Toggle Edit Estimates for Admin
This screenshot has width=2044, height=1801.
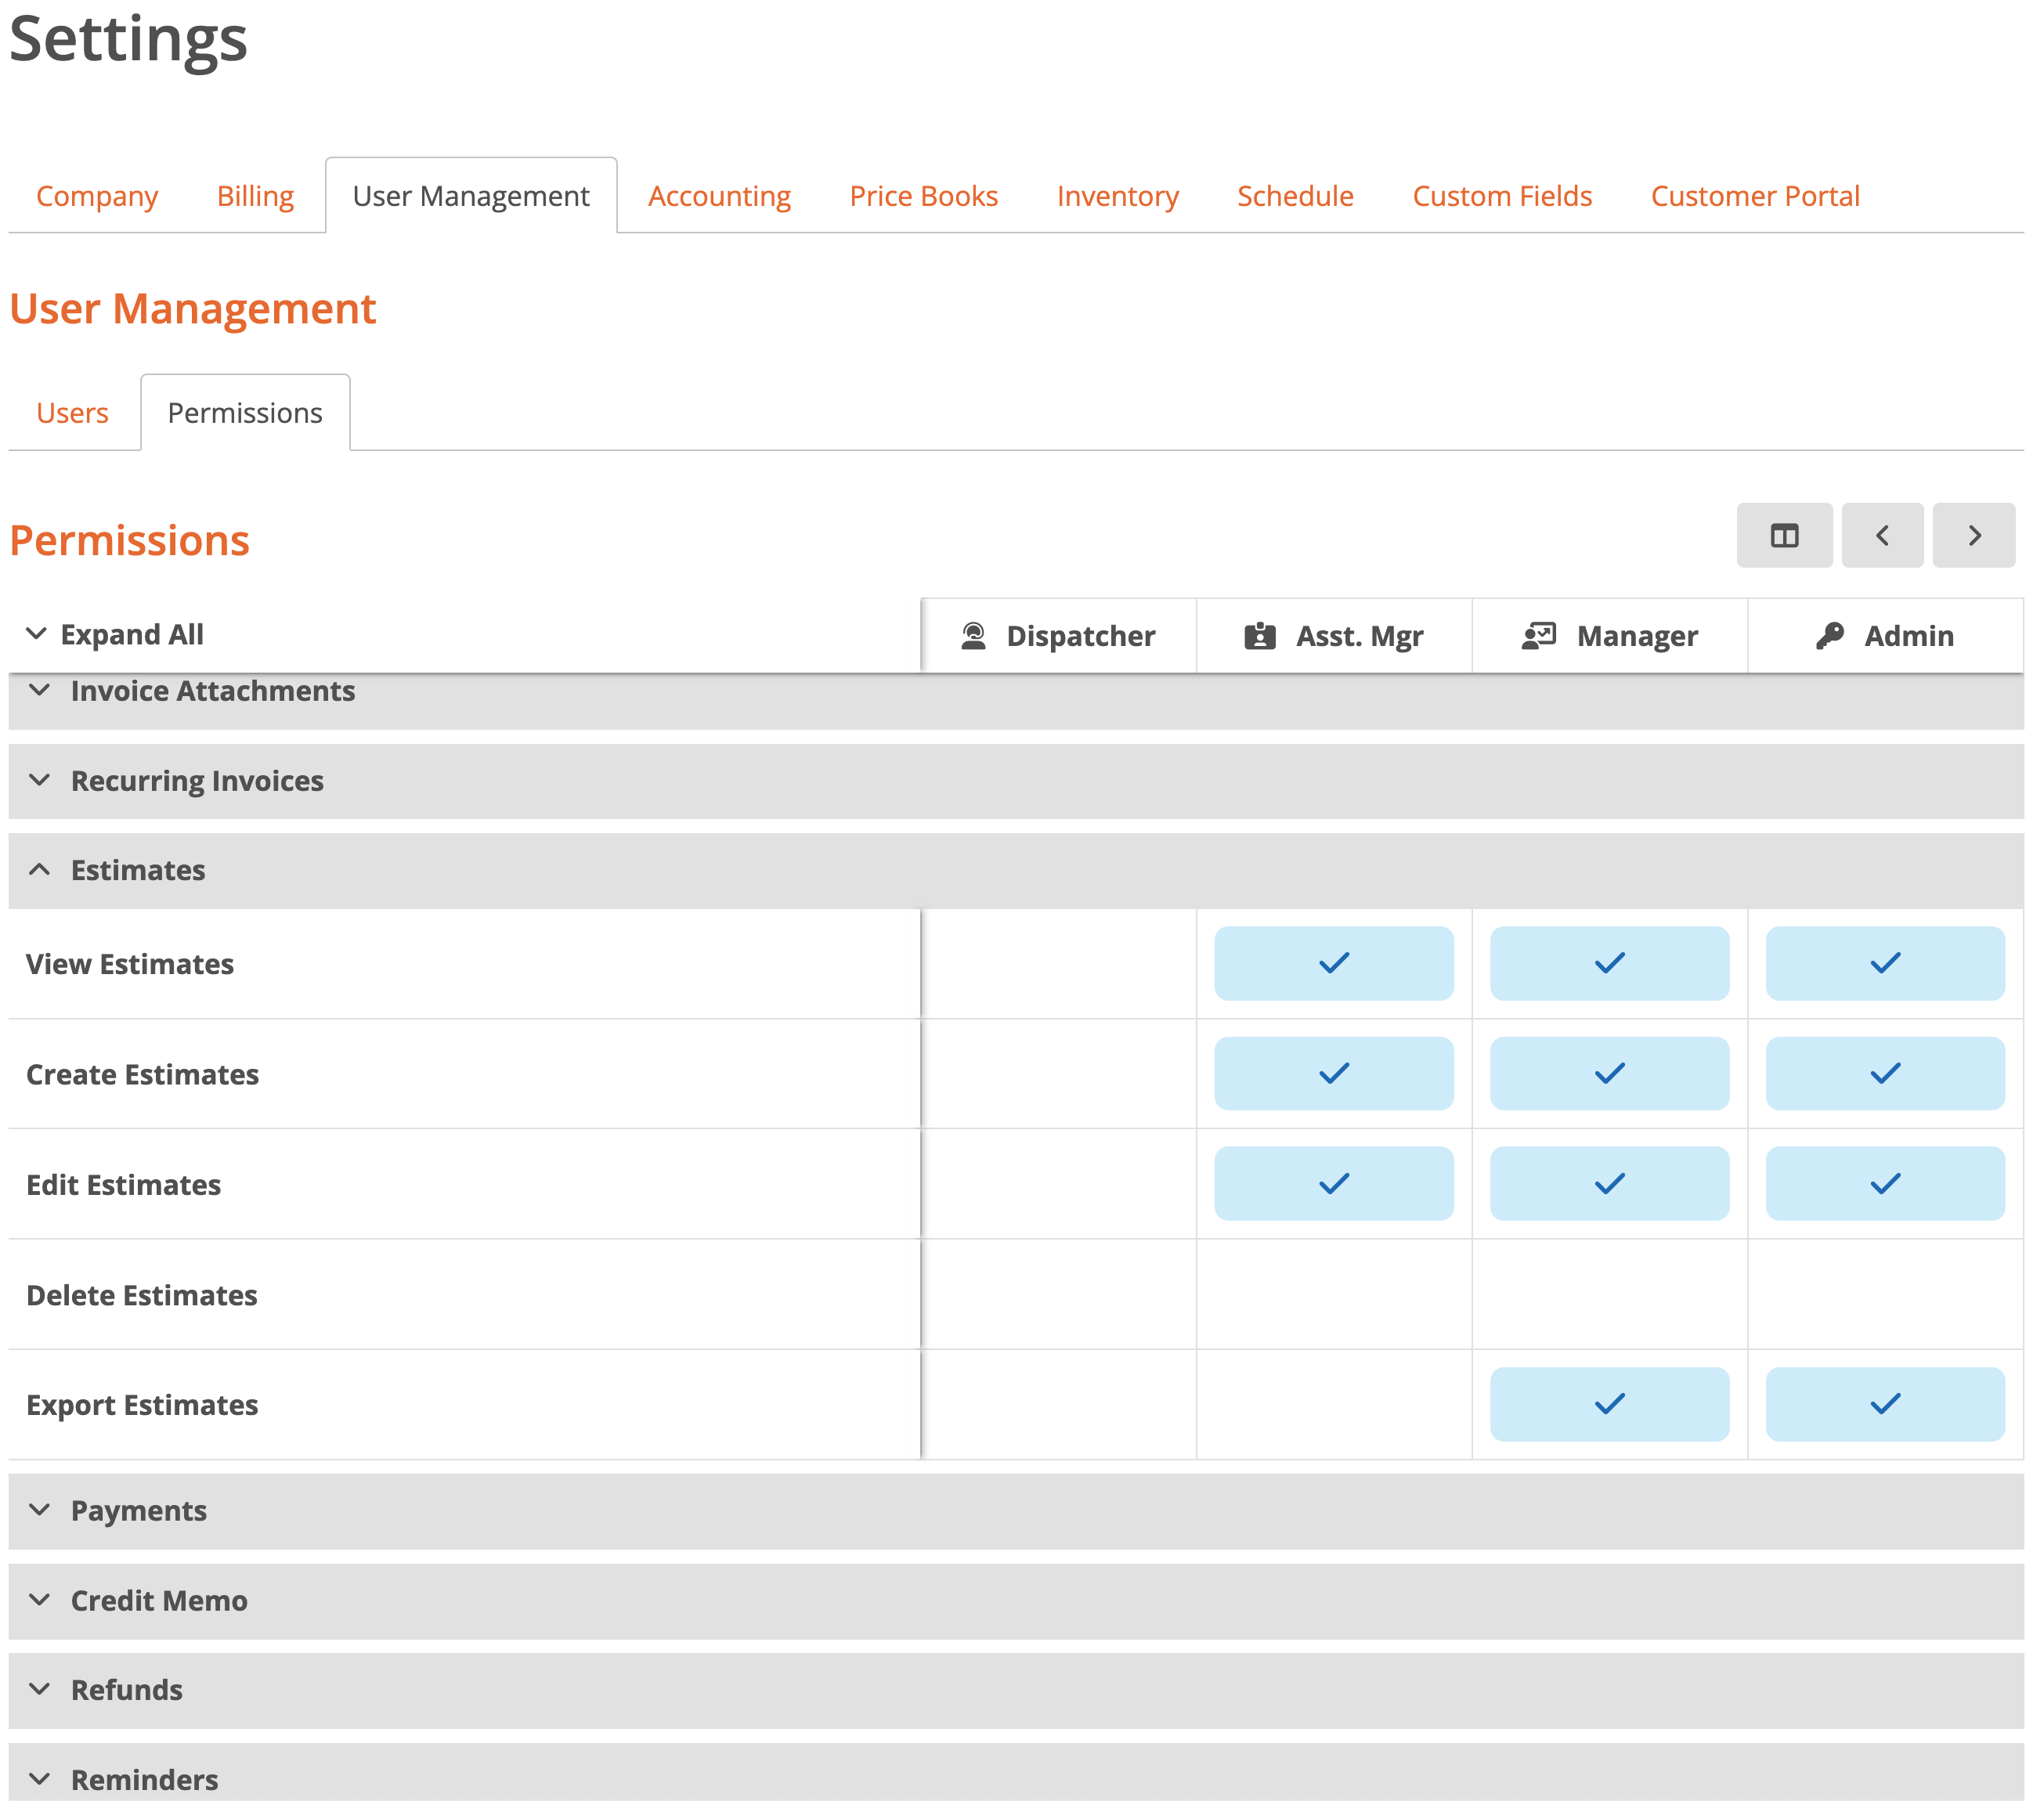click(x=1885, y=1183)
